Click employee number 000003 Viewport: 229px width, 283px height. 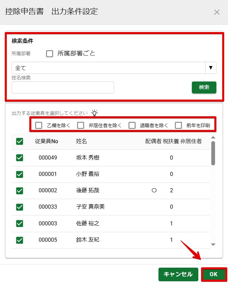click(48, 223)
